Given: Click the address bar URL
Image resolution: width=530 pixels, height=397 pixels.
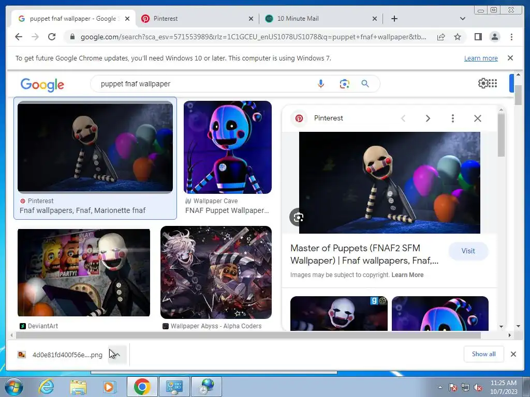Looking at the screenshot, I should pos(254,37).
